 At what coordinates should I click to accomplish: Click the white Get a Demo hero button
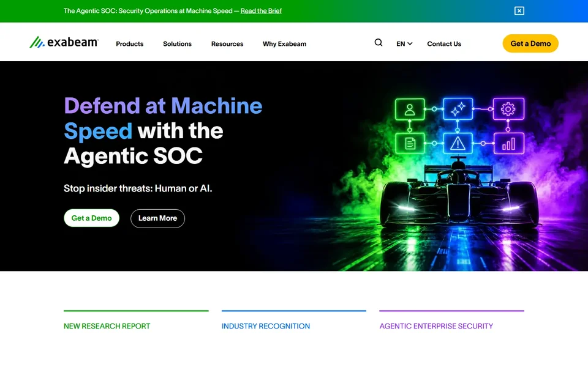coord(91,218)
